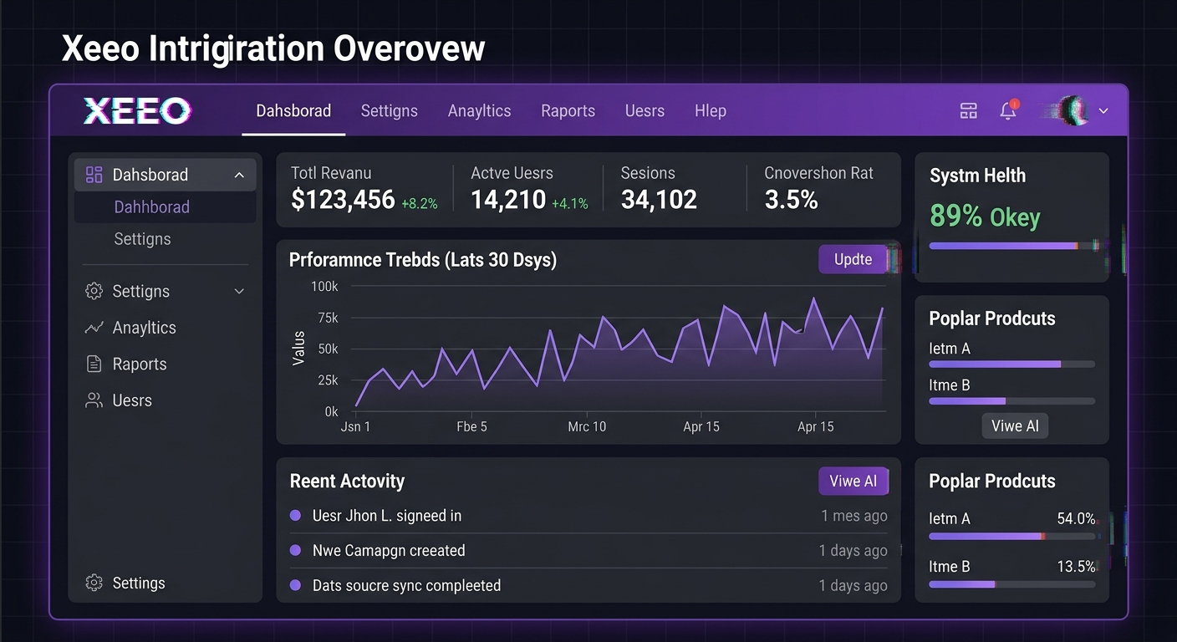Select the Hlep top navigation tab
The height and width of the screenshot is (642, 1177).
pos(710,111)
